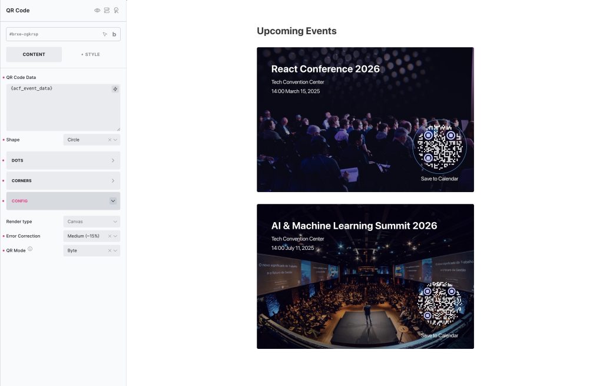This screenshot has width=603, height=386.
Task: Click the eye preview icon in QR Code header
Action: pos(97,11)
